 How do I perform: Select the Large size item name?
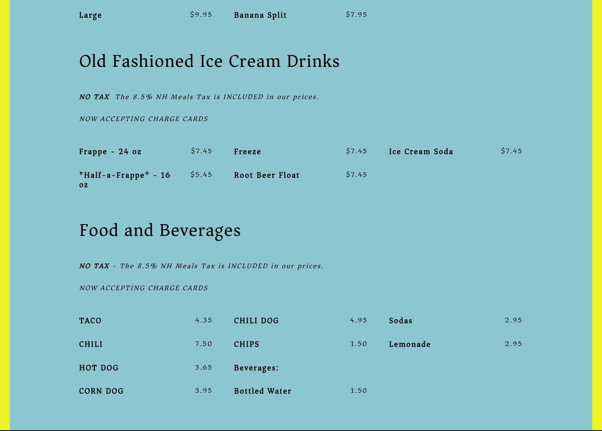tap(90, 15)
